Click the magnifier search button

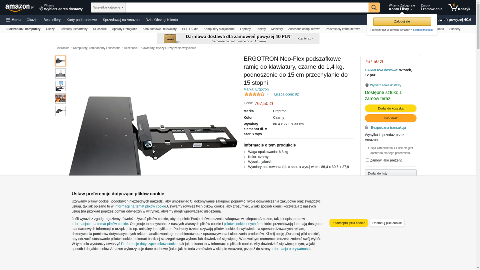(374, 7)
